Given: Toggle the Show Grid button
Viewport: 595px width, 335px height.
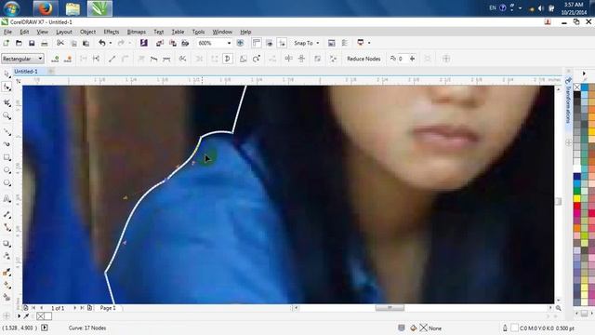Looking at the screenshot, I should 269,43.
